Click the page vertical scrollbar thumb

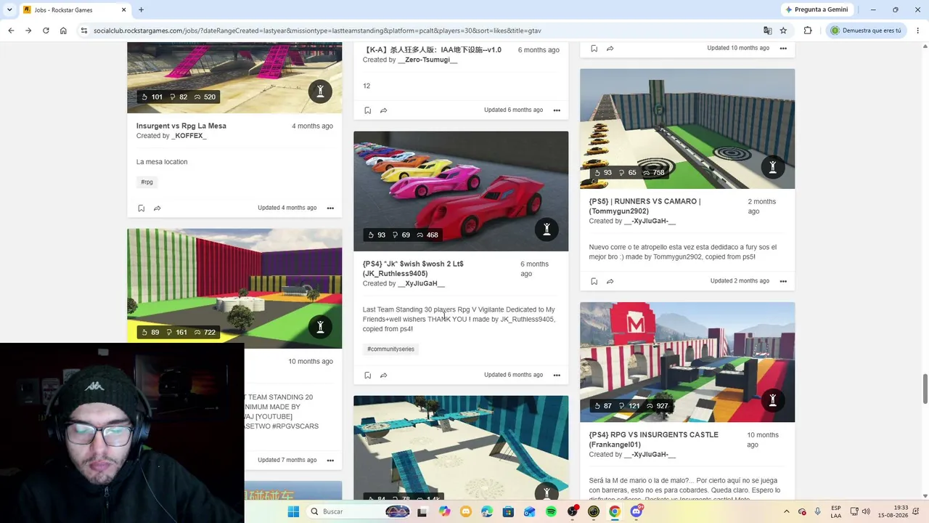[925, 389]
